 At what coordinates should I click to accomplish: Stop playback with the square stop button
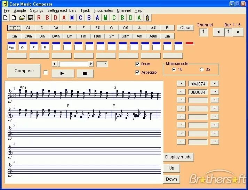(85, 73)
